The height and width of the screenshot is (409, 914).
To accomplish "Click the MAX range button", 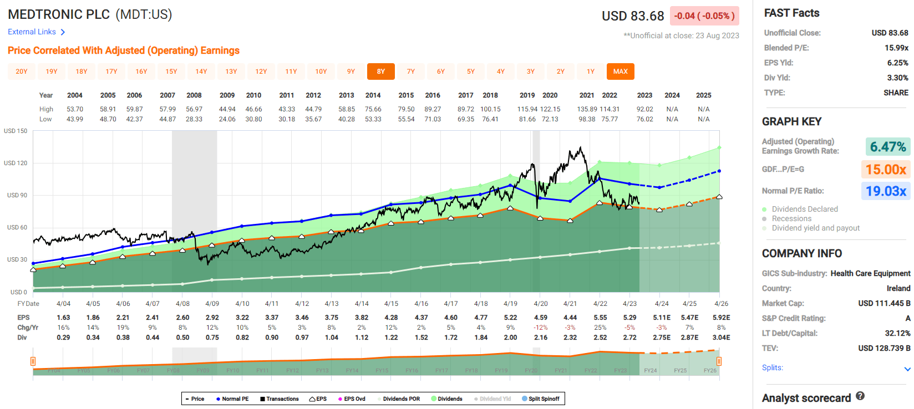I will tap(621, 71).
